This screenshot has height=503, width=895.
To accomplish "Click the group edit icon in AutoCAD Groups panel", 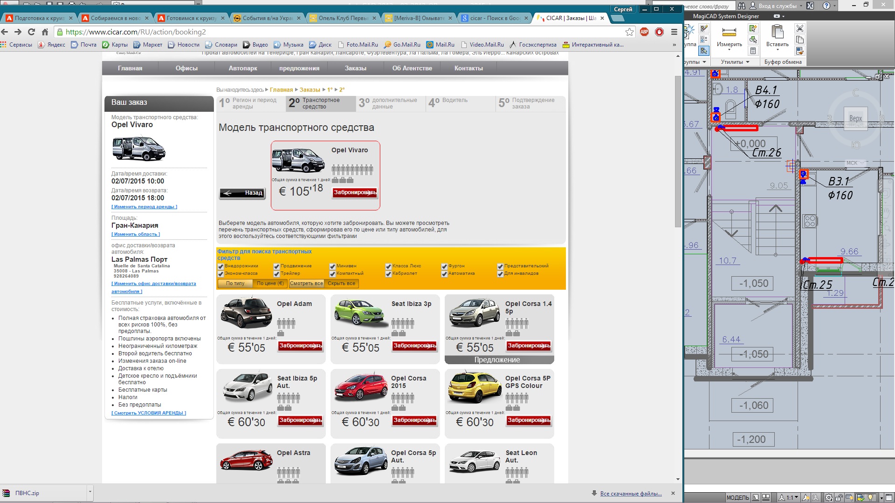I will pos(704,40).
